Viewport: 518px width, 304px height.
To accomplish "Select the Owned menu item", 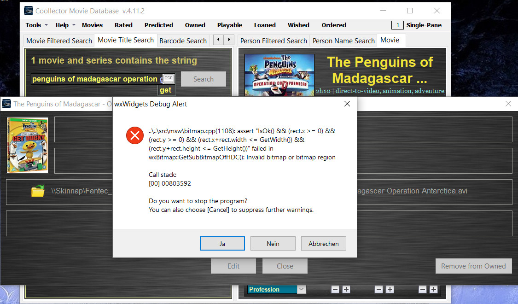I will coord(195,25).
